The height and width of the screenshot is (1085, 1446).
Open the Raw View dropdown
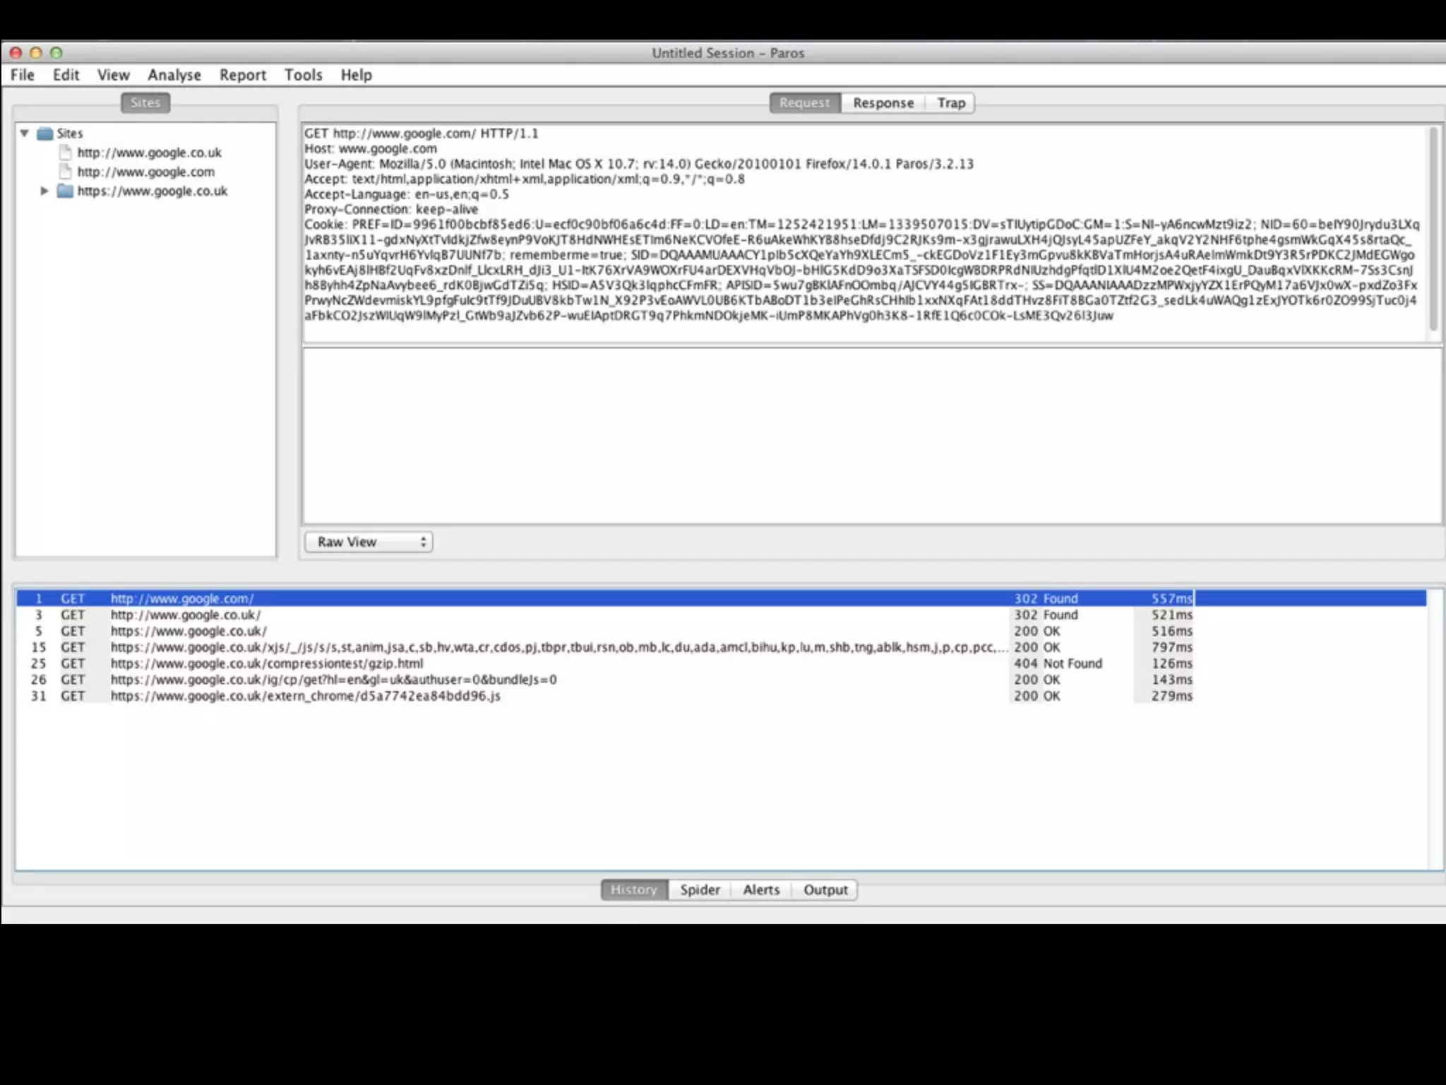(369, 542)
